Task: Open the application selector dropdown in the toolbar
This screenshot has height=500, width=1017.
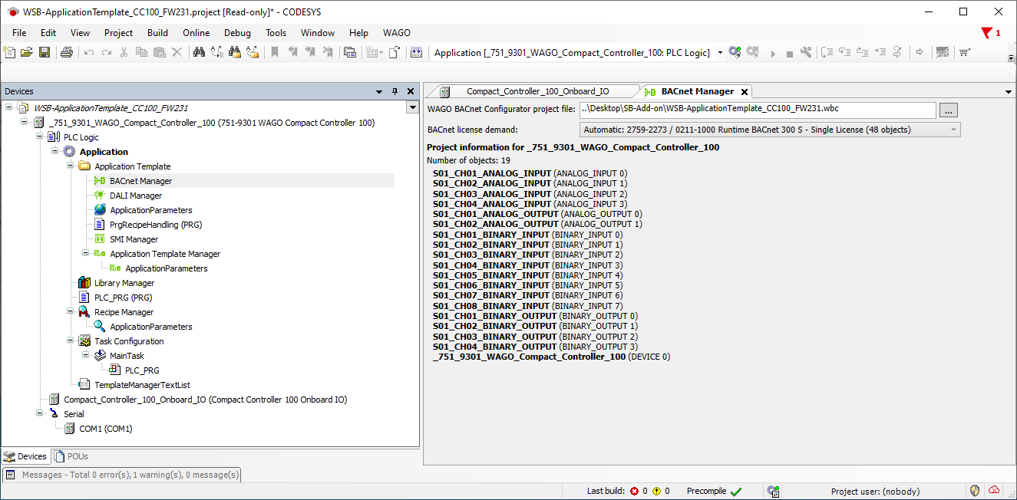Action: 720,52
